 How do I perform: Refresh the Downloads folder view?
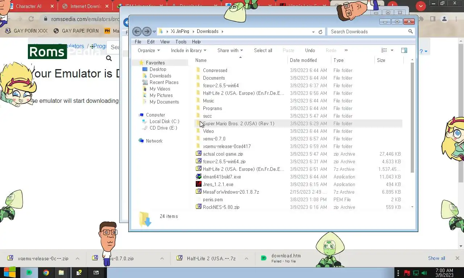(320, 32)
